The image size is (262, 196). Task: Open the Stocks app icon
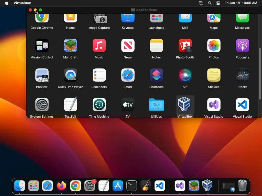[242, 75]
